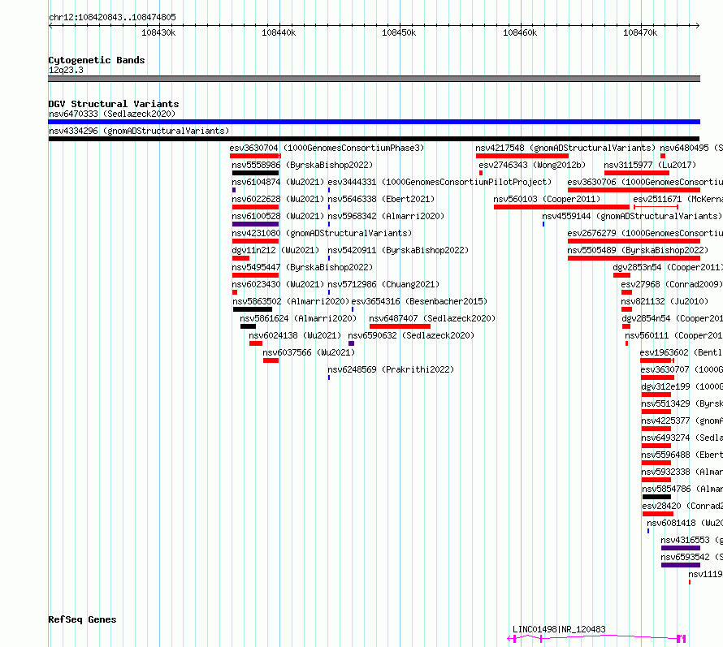The width and height of the screenshot is (723, 647).
Task: Select nsv6493274 variant label
Action: click(x=682, y=438)
